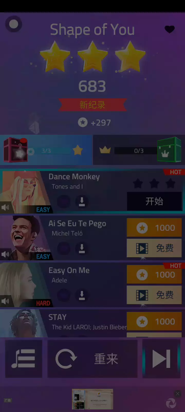Skip to next song with the forward icon
This screenshot has height=412, width=185.
161,358
